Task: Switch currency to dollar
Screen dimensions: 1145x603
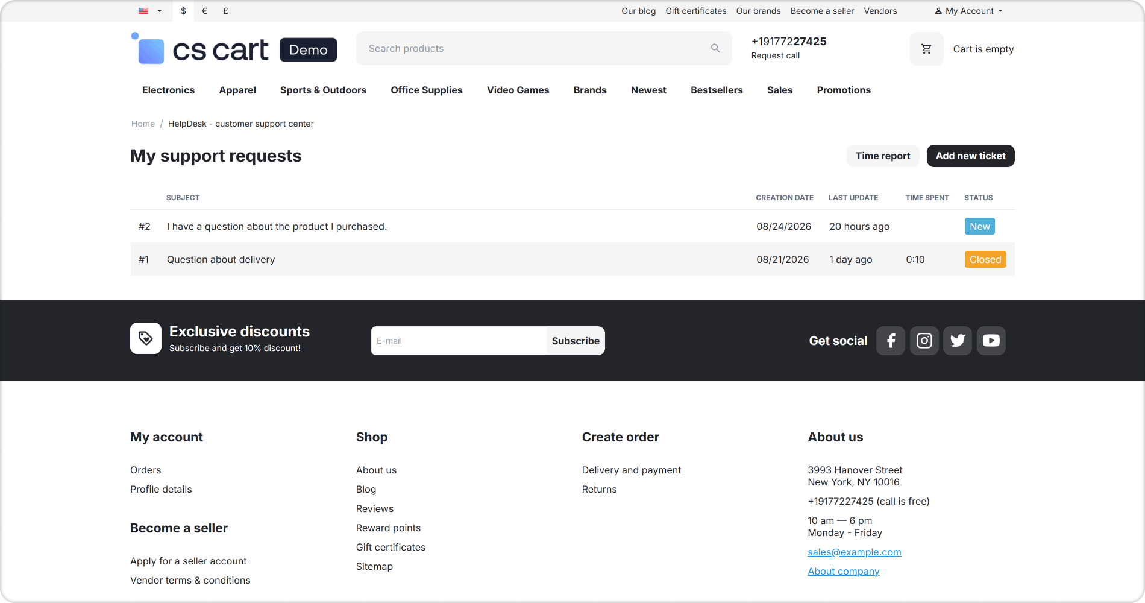Action: tap(183, 11)
